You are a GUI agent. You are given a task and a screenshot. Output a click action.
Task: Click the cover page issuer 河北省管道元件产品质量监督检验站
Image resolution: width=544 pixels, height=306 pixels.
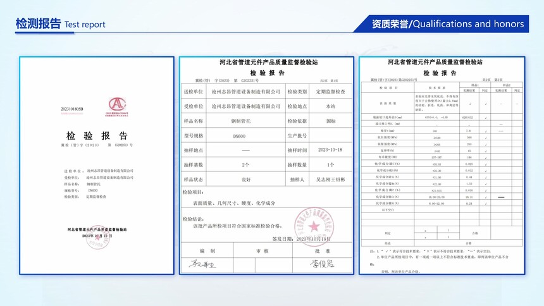[x=97, y=229]
